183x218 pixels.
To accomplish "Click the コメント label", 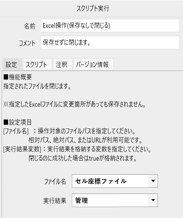I will pyautogui.click(x=27, y=43).
